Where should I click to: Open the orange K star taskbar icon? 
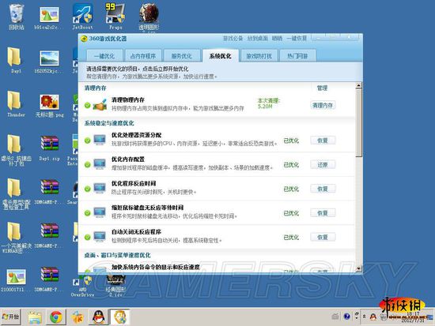[x=78, y=317]
